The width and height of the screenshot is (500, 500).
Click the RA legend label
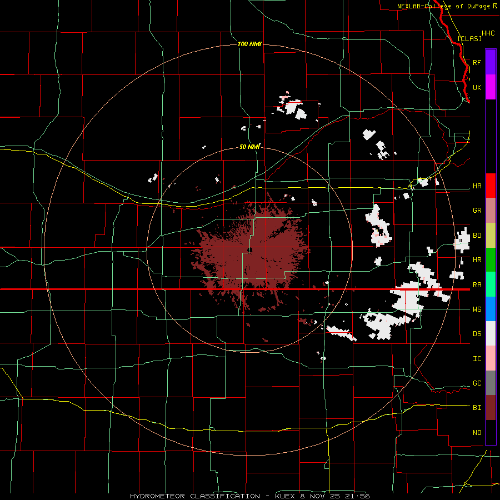click(477, 285)
